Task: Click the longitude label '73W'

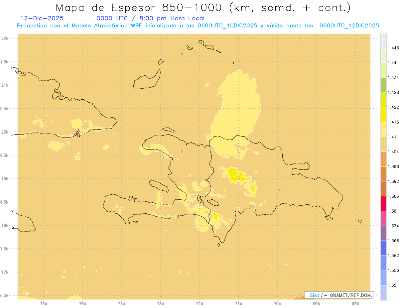Action: click(x=161, y=303)
